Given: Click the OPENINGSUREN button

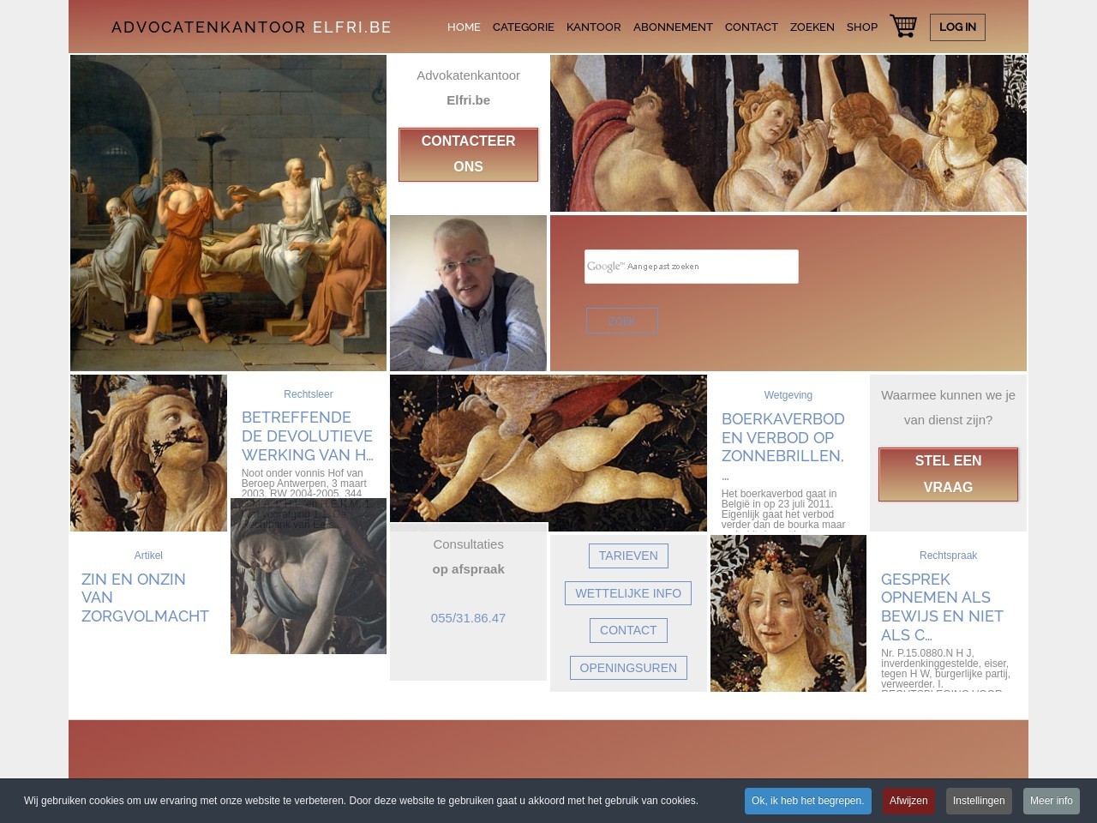Looking at the screenshot, I should pyautogui.click(x=628, y=668).
